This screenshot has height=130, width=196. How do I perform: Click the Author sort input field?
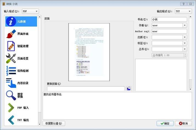click(169, 31)
